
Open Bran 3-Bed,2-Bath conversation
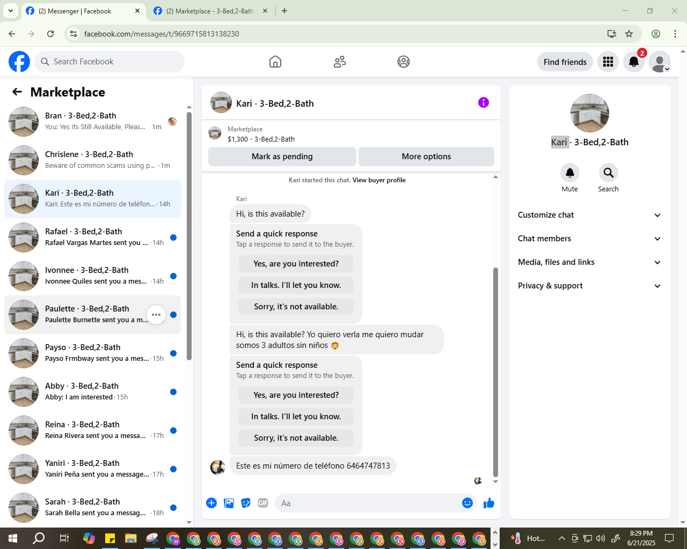click(x=93, y=122)
